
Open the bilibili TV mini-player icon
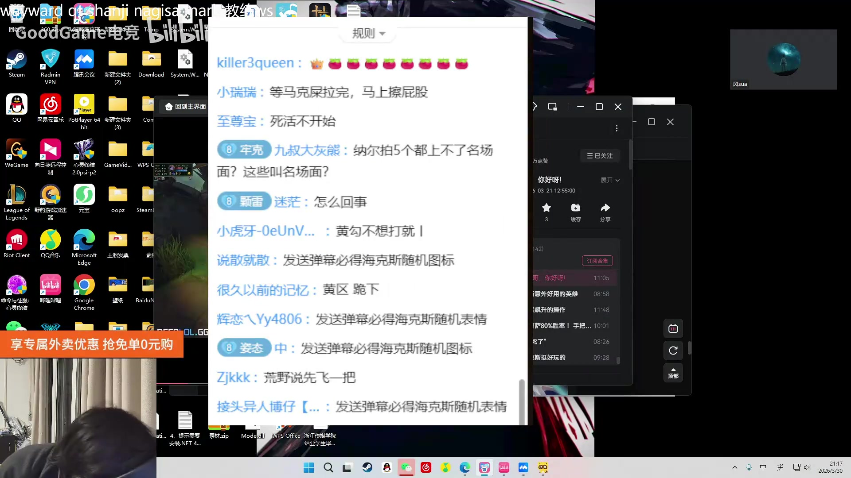pyautogui.click(x=673, y=328)
